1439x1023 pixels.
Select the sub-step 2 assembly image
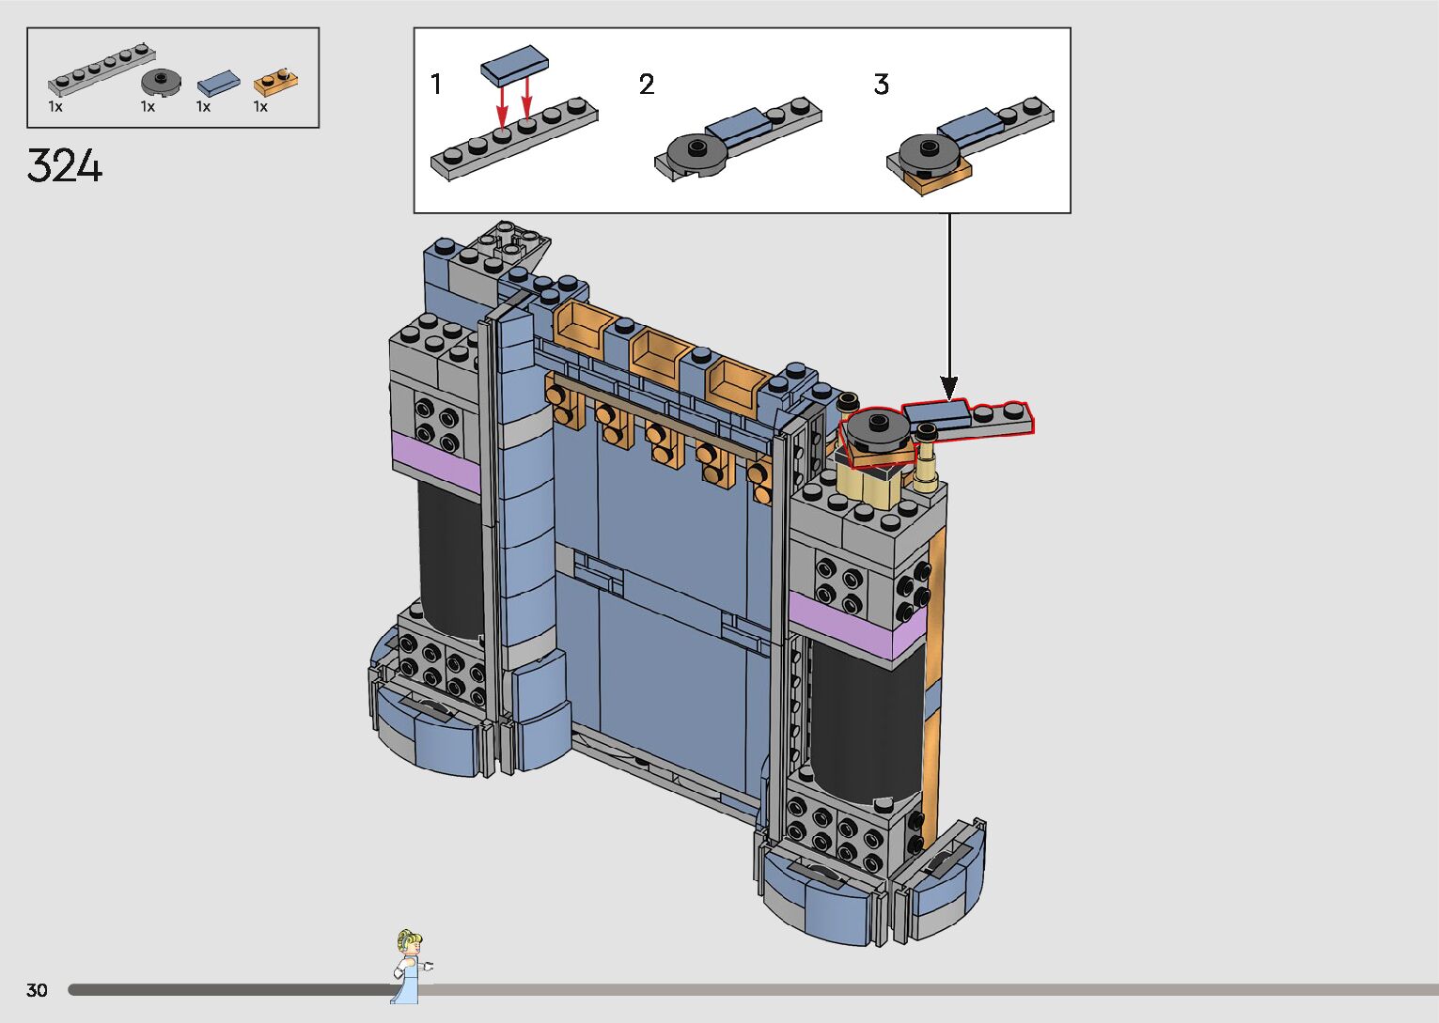738,139
